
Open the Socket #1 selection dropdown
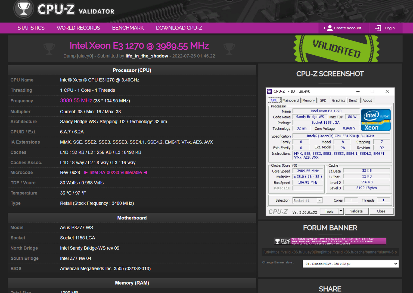click(x=308, y=200)
